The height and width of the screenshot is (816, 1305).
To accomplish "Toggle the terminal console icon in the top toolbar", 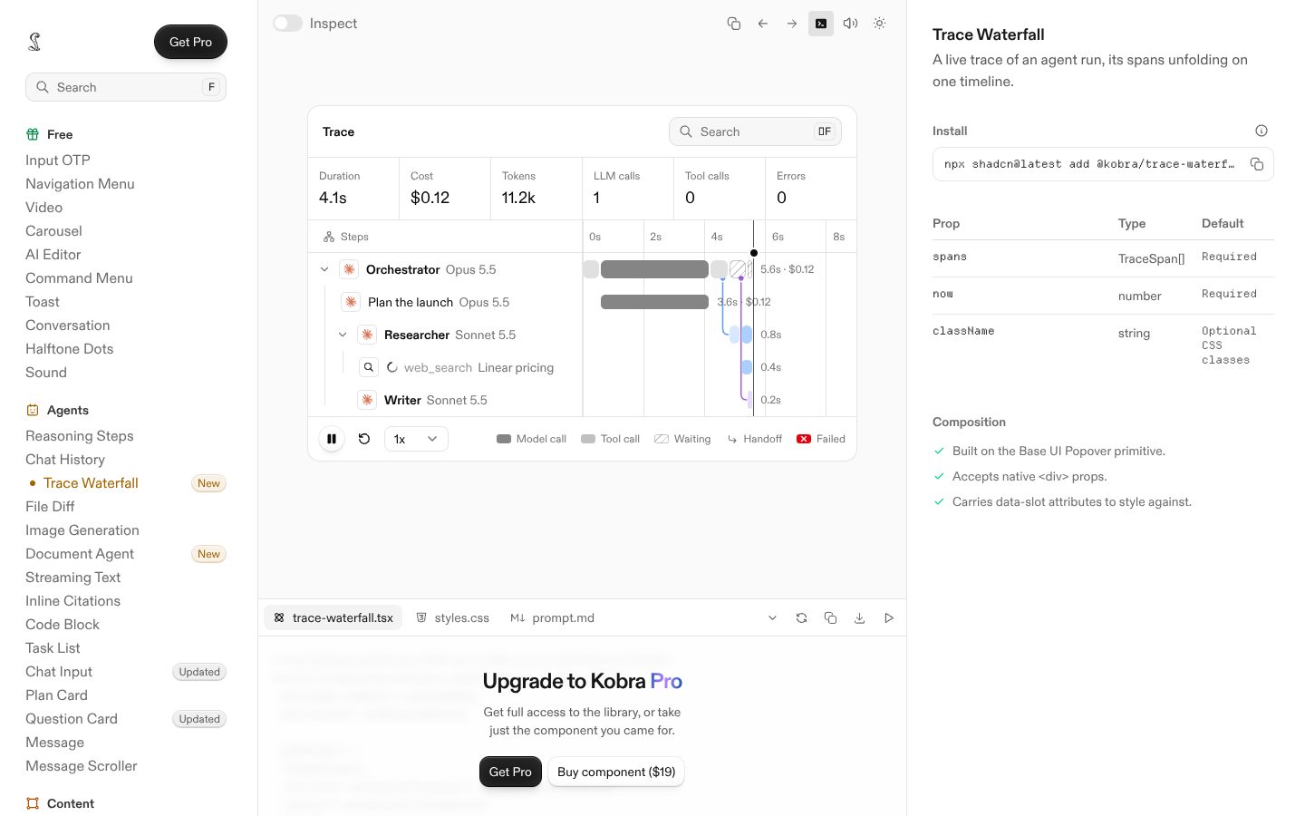I will click(821, 24).
